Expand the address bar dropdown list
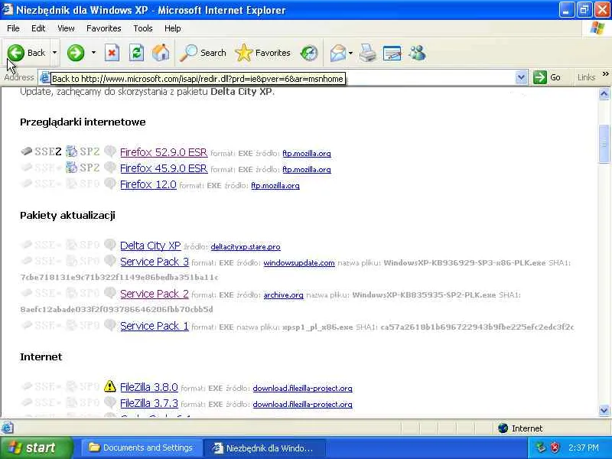The width and height of the screenshot is (612, 459). pos(521,77)
